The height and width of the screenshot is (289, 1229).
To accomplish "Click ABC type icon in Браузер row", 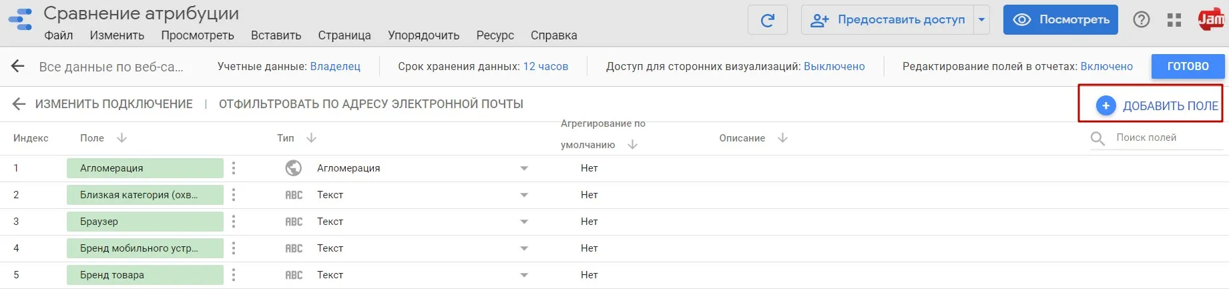I will coord(294,222).
